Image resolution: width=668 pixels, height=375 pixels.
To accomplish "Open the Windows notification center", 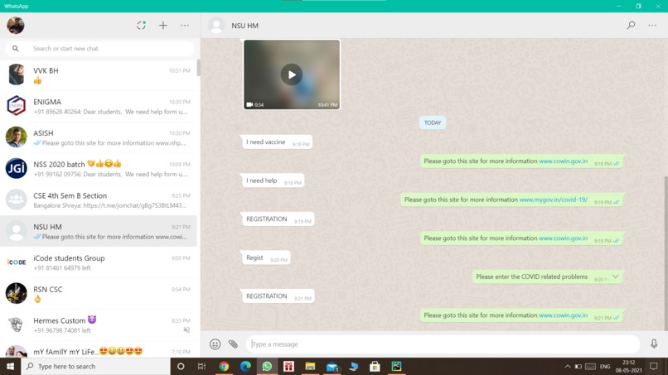I will (654, 366).
